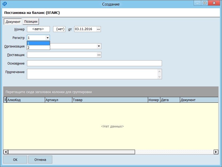Click the (нет) button next to Номер
The height and width of the screenshot is (167, 222).
[59, 29]
